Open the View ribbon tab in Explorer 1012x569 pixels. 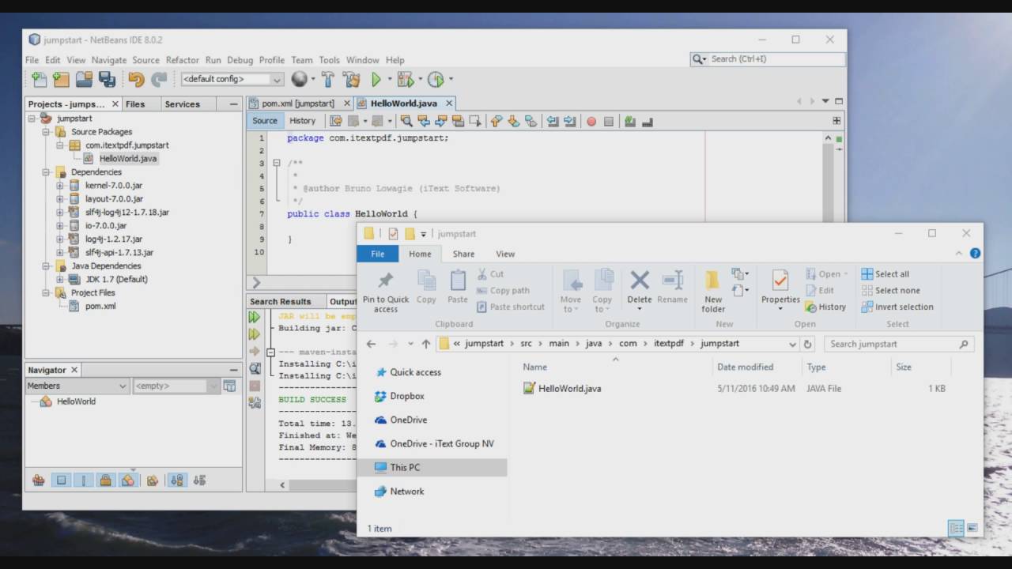[505, 254]
